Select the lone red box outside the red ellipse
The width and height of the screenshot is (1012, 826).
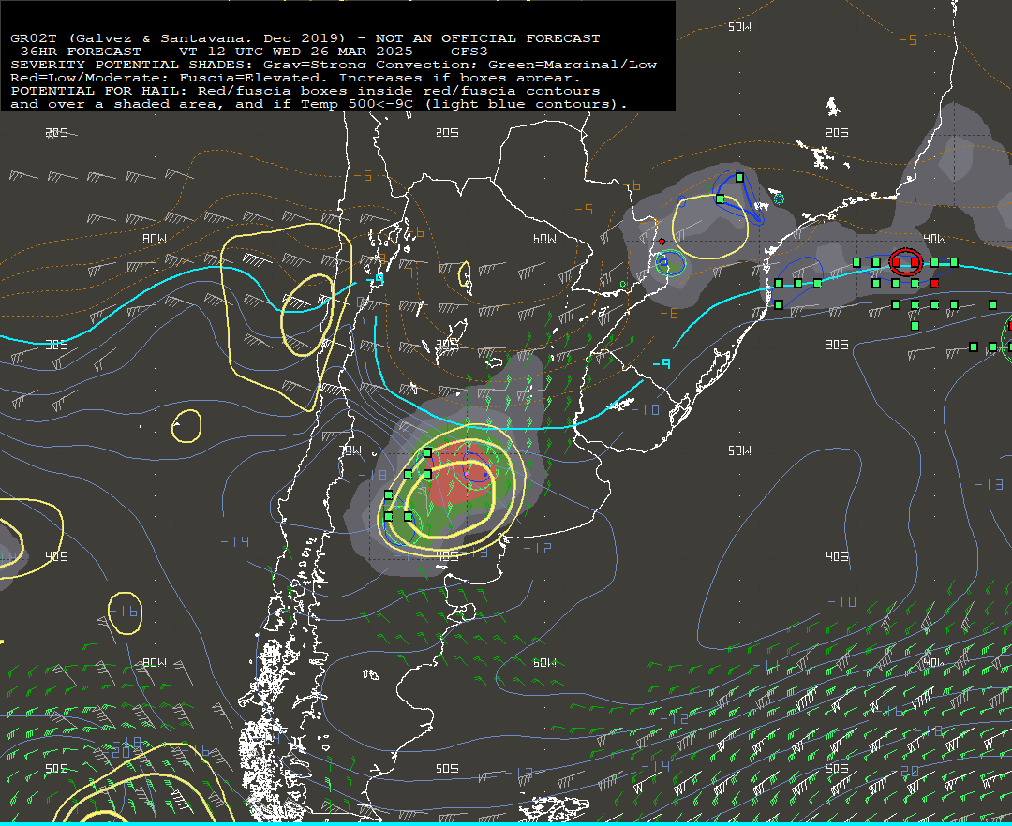click(x=934, y=283)
